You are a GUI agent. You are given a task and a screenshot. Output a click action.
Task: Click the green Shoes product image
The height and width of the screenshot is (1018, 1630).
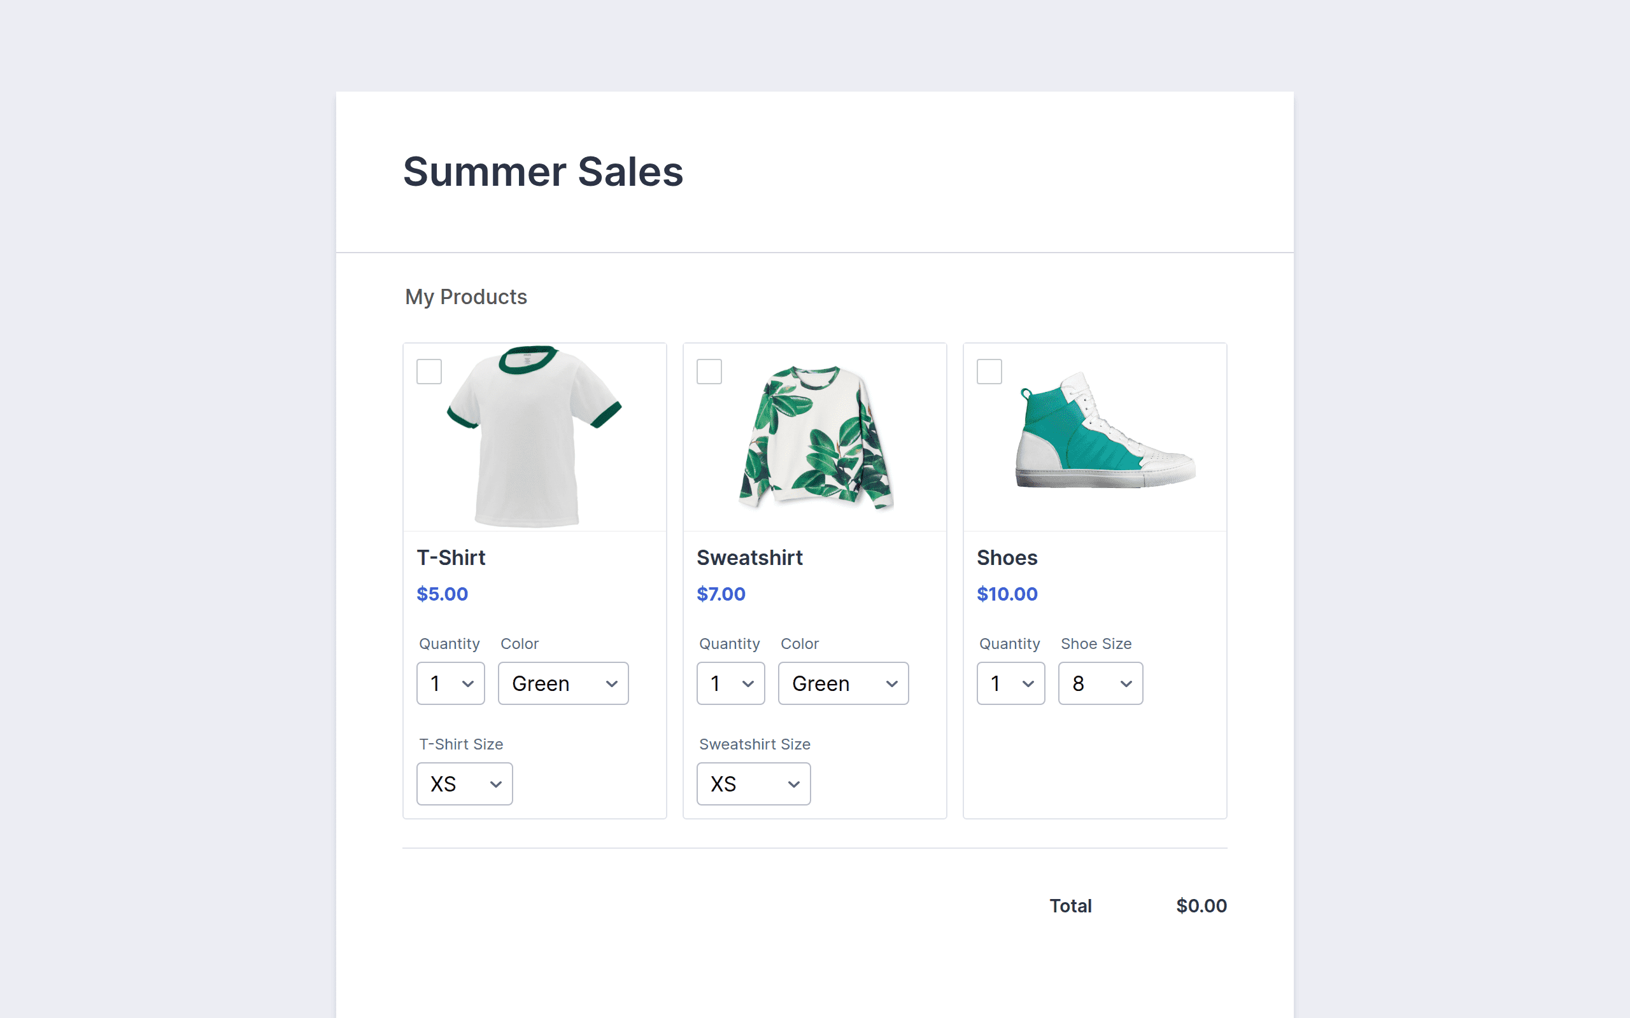pos(1105,431)
